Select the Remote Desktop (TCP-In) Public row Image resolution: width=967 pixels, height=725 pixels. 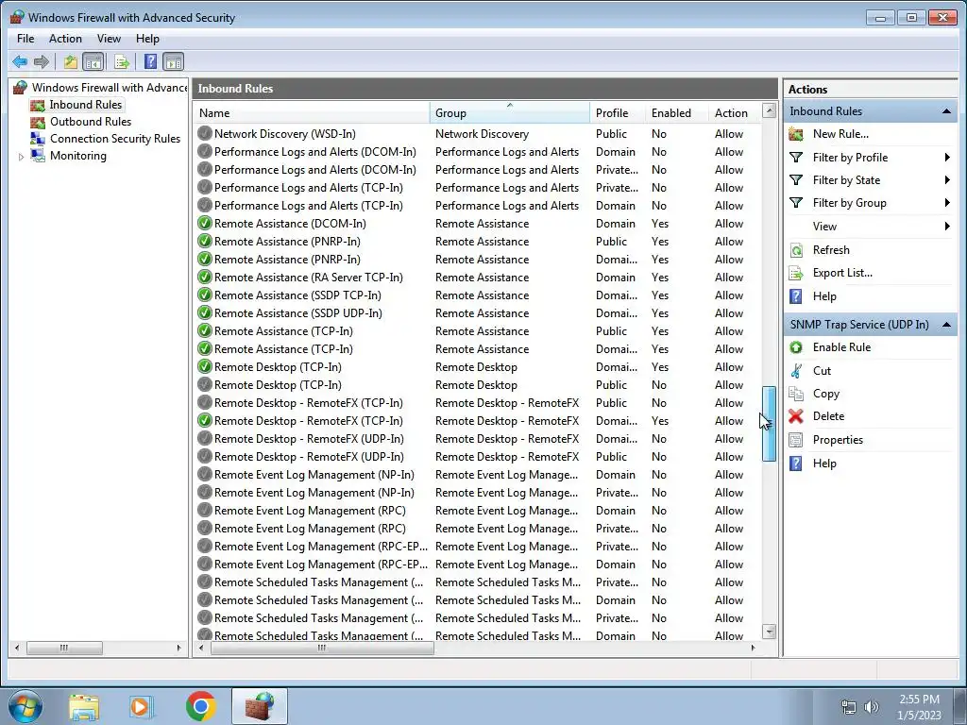(477, 385)
